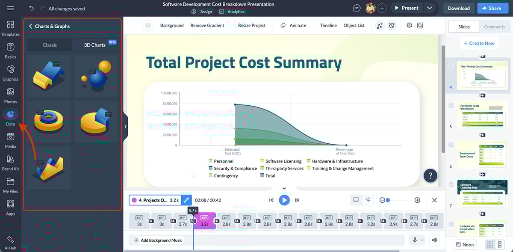Expand the Present button dropdown
Viewport: 513px width, 252px height.
(x=430, y=7)
